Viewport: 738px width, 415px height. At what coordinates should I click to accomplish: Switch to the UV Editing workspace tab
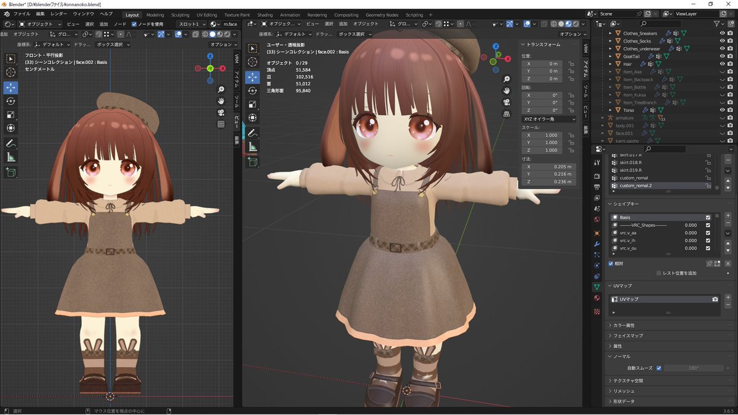coord(207,15)
